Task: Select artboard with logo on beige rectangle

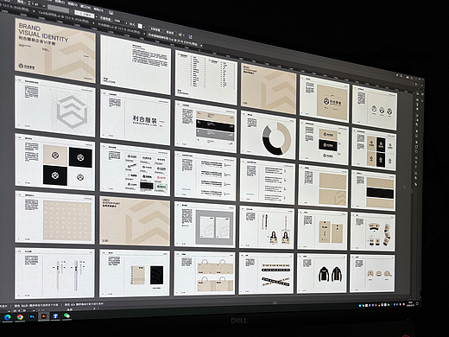Action: (x=324, y=99)
